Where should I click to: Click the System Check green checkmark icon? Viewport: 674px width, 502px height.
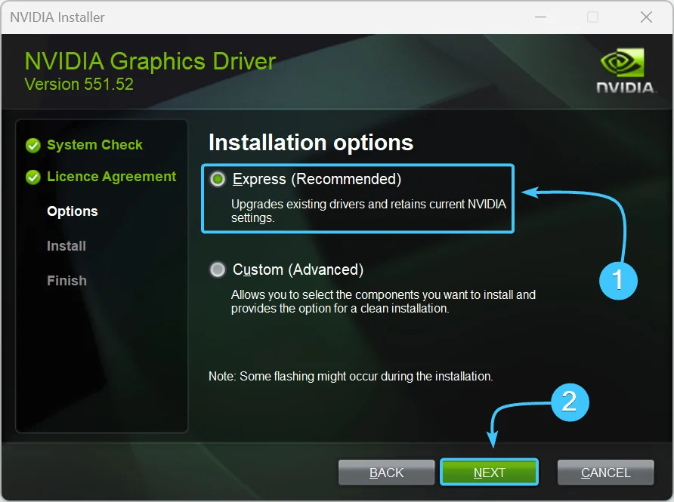(33, 146)
